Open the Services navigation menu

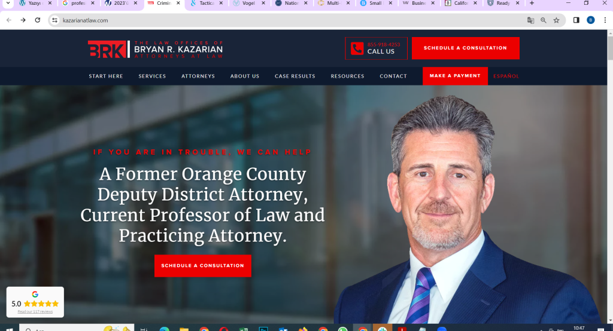point(152,76)
